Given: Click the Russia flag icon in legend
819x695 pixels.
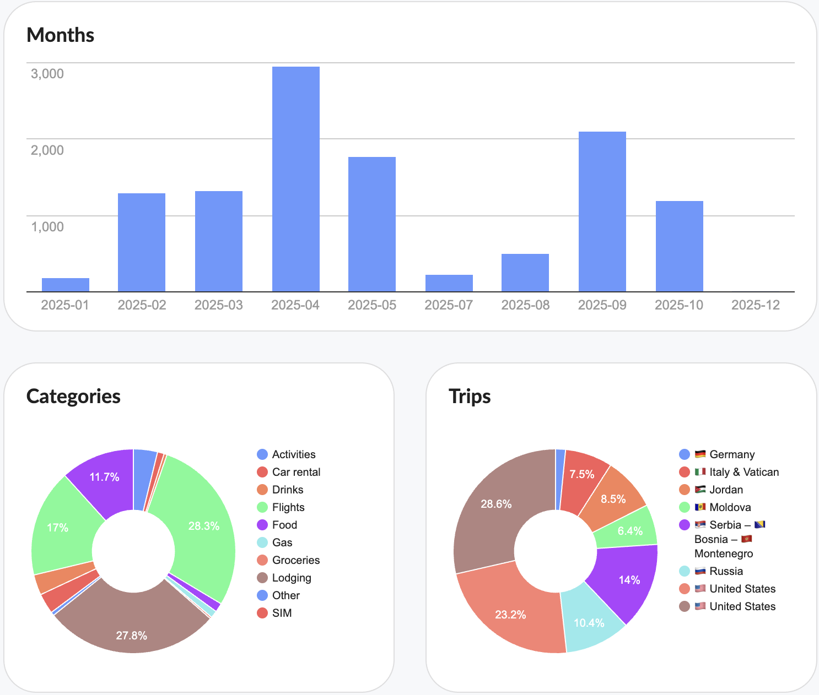Looking at the screenshot, I should (x=700, y=571).
